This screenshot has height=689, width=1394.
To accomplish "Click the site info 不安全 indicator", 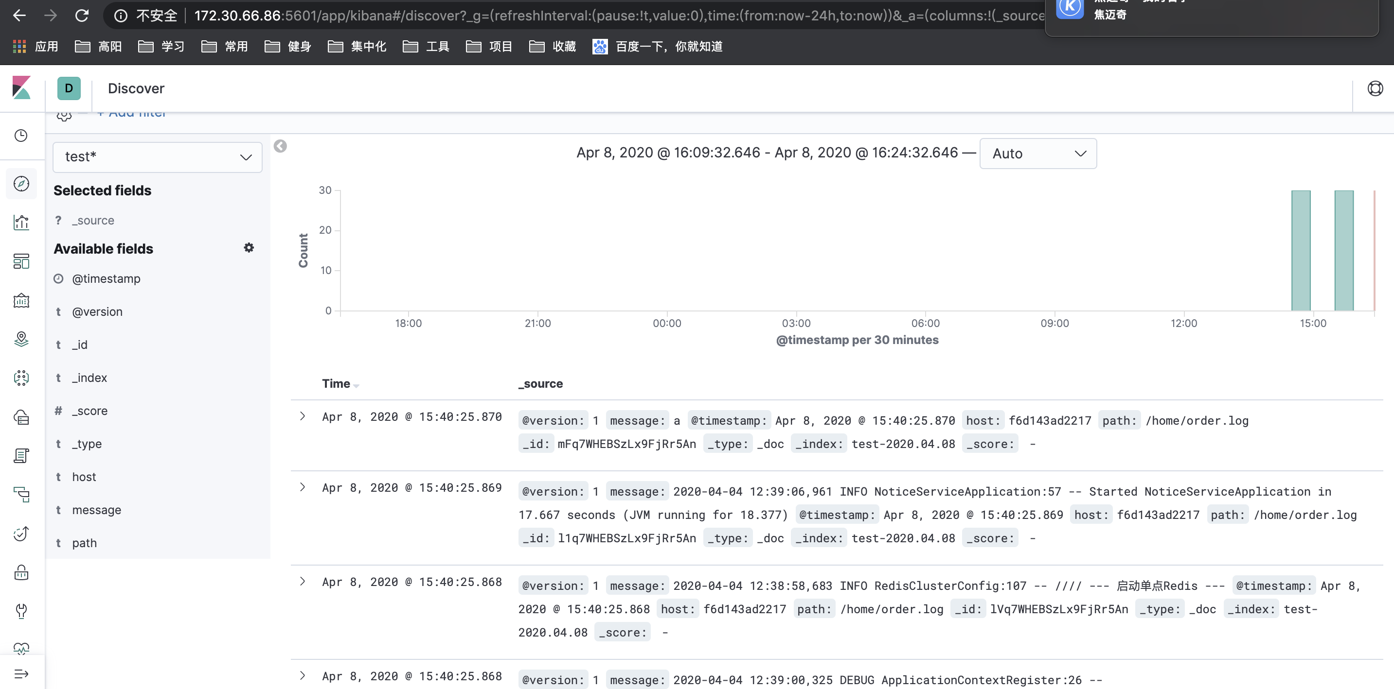I will pyautogui.click(x=145, y=16).
